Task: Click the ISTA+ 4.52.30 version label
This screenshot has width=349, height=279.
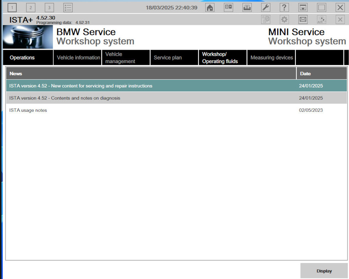Action: (x=32, y=19)
